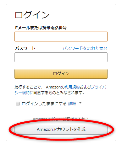Viewport: 122px width, 144px height.
Task: Click the Amazonの text before 利用規約
Action: click(x=55, y=87)
